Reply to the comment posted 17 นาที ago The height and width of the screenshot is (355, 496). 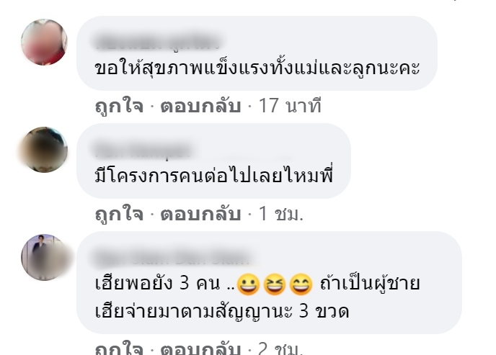click(x=200, y=106)
